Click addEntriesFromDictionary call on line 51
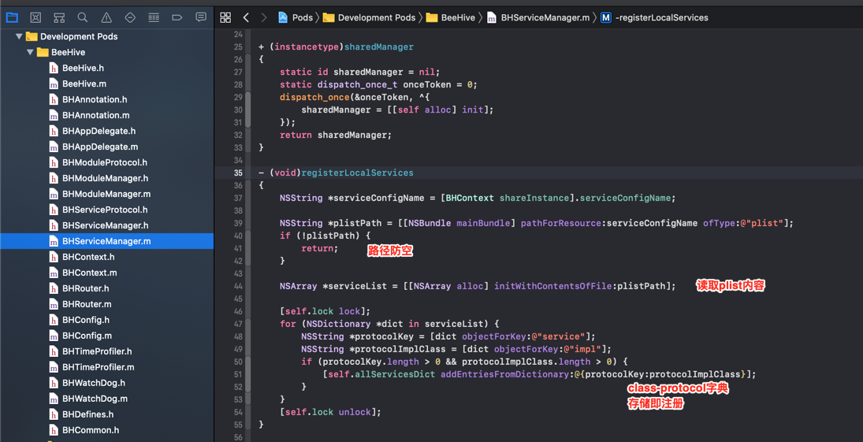The image size is (863, 442). pyautogui.click(x=504, y=374)
